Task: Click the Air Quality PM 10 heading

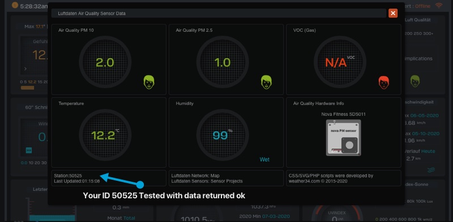Action: (76, 30)
